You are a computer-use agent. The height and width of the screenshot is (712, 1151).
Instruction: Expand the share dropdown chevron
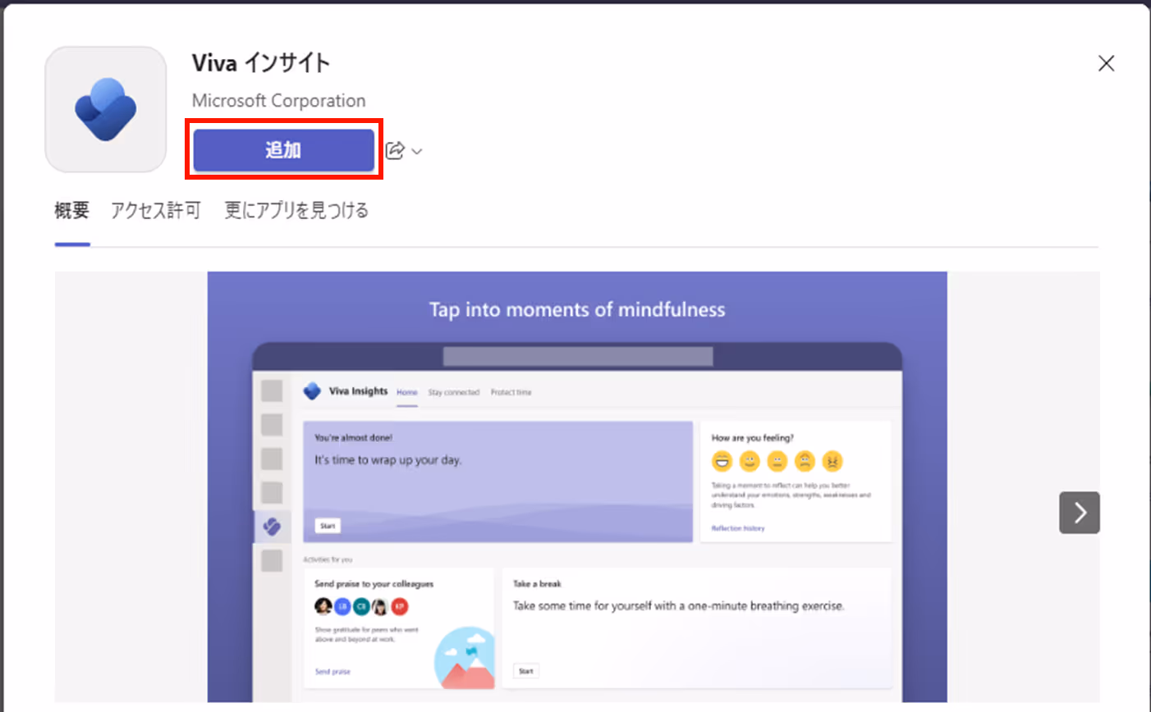click(417, 152)
